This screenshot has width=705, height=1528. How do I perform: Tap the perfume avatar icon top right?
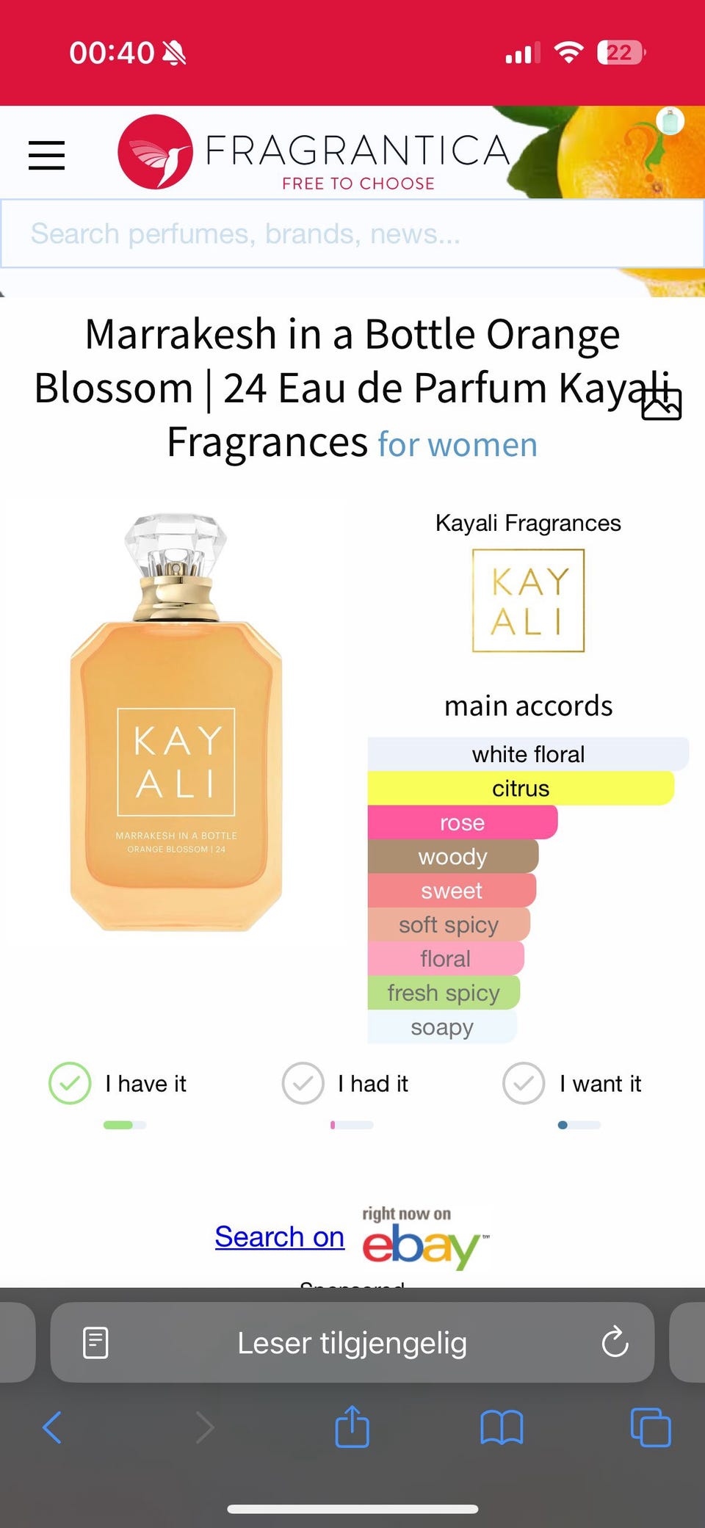(669, 121)
